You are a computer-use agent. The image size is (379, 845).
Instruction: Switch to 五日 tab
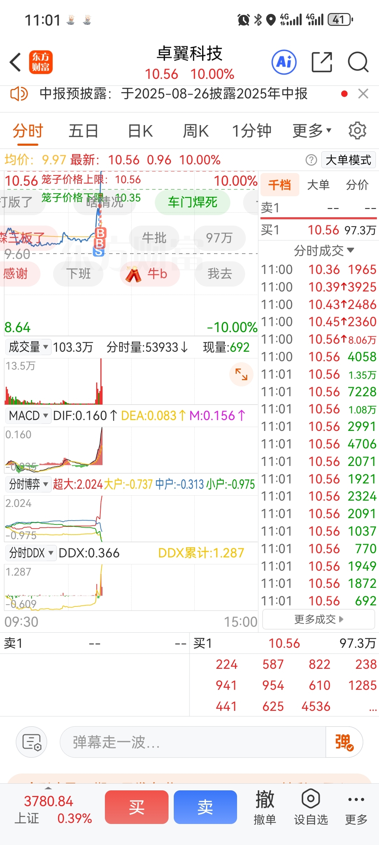[x=83, y=131]
